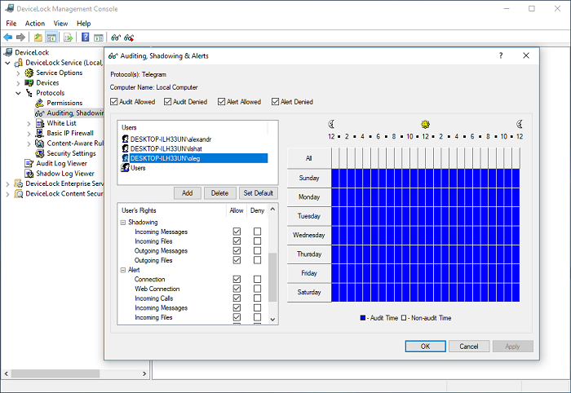Select the Service Options gear icon
The image size is (571, 393).
click(29, 73)
